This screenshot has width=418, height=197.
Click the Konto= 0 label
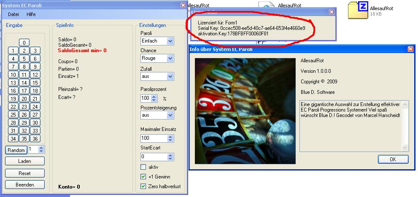[x=69, y=186]
